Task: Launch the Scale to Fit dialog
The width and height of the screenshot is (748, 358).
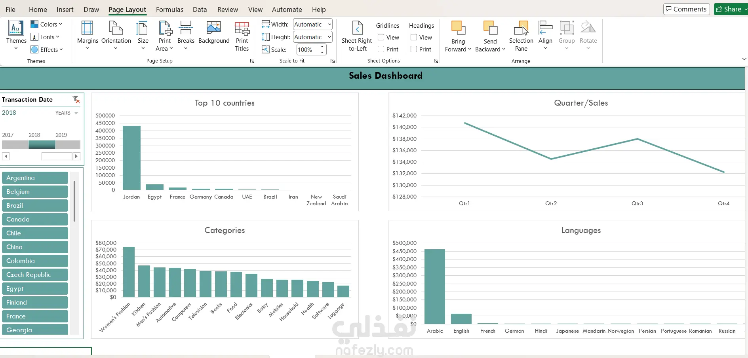Action: 333,61
